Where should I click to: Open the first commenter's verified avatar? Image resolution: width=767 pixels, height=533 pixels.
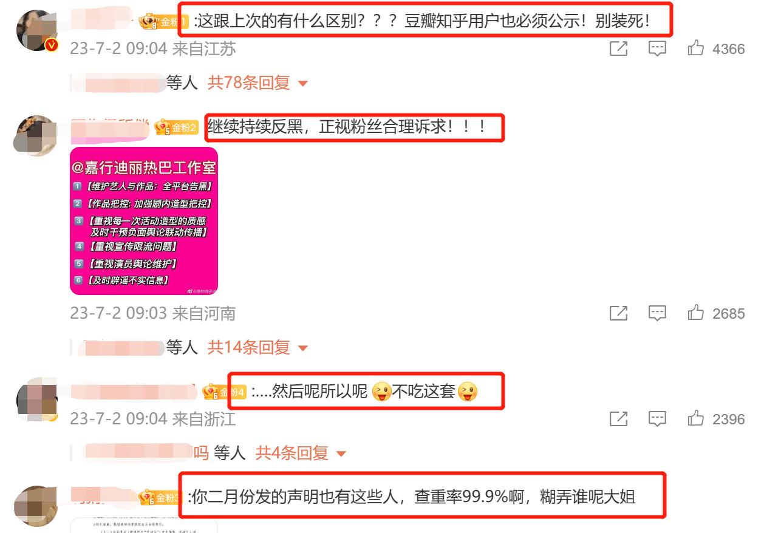click(x=36, y=30)
